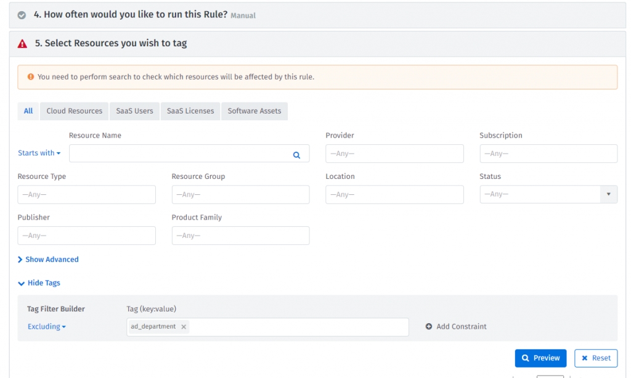Switch to the Cloud Resources tab
Screen dimensions: 631x378
[x=75, y=111]
